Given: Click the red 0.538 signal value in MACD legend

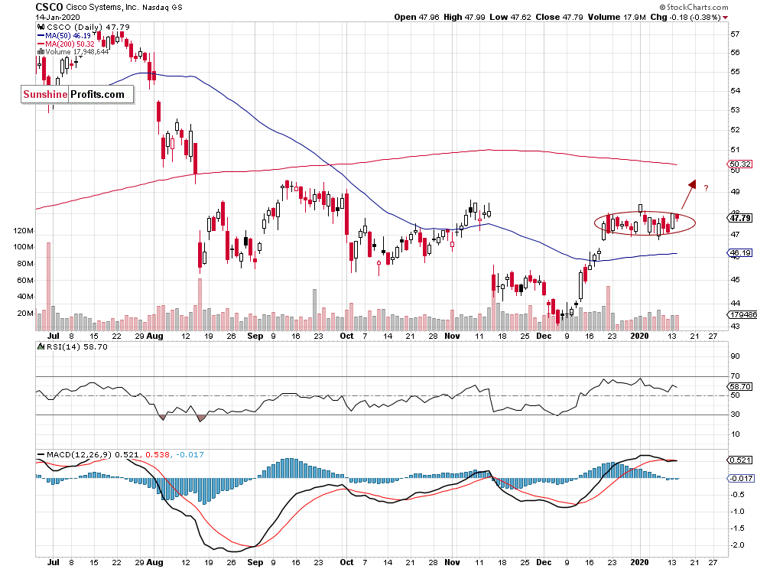Looking at the screenshot, I should [158, 454].
